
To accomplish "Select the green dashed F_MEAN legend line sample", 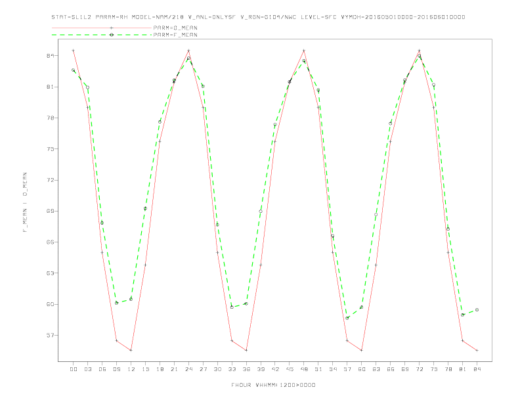I will [102, 35].
